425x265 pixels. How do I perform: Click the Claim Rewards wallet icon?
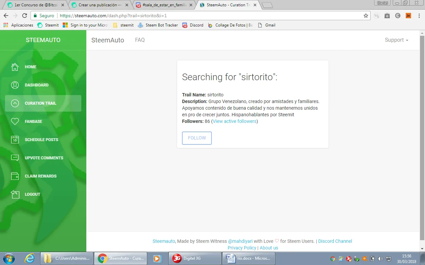15,176
